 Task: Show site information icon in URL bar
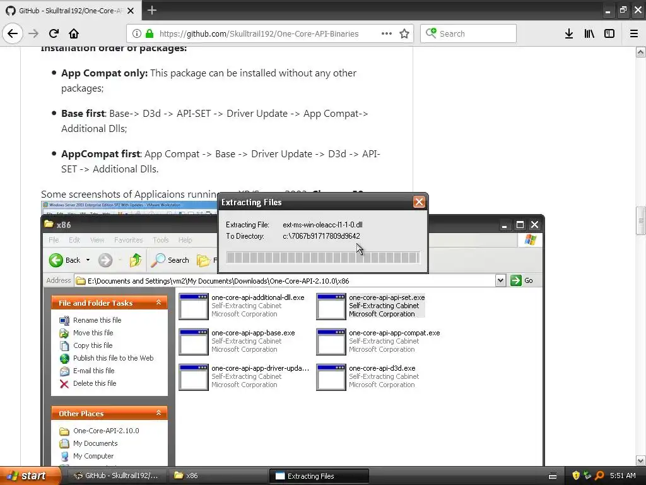click(x=137, y=33)
